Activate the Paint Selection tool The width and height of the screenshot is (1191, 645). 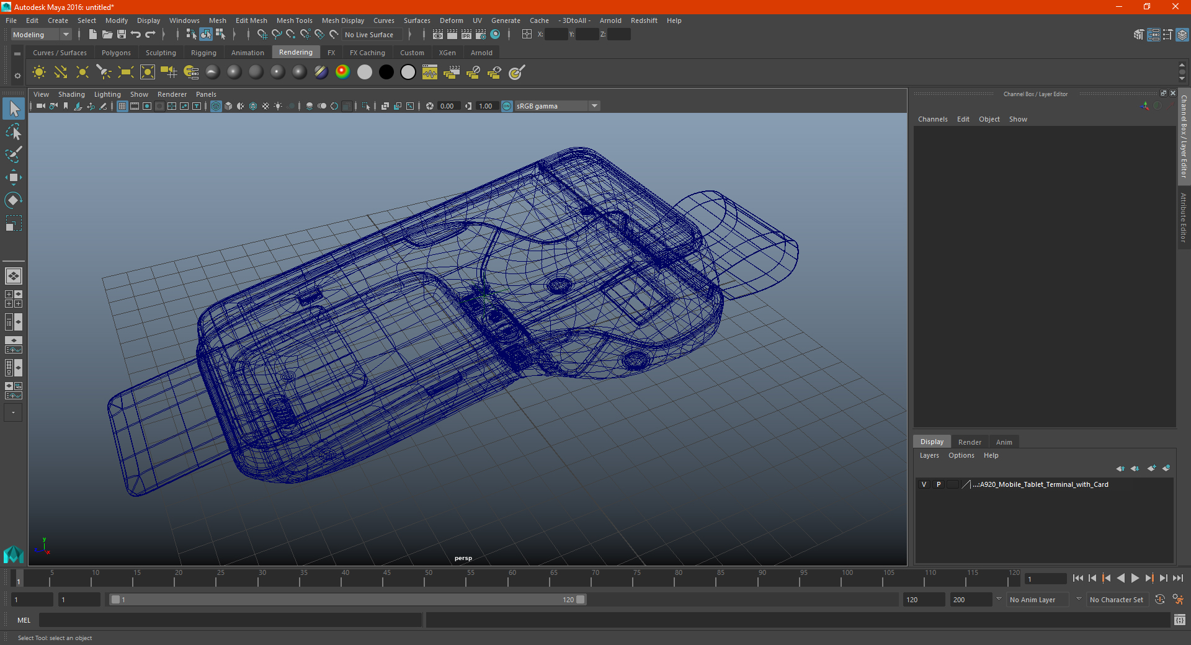[13, 154]
